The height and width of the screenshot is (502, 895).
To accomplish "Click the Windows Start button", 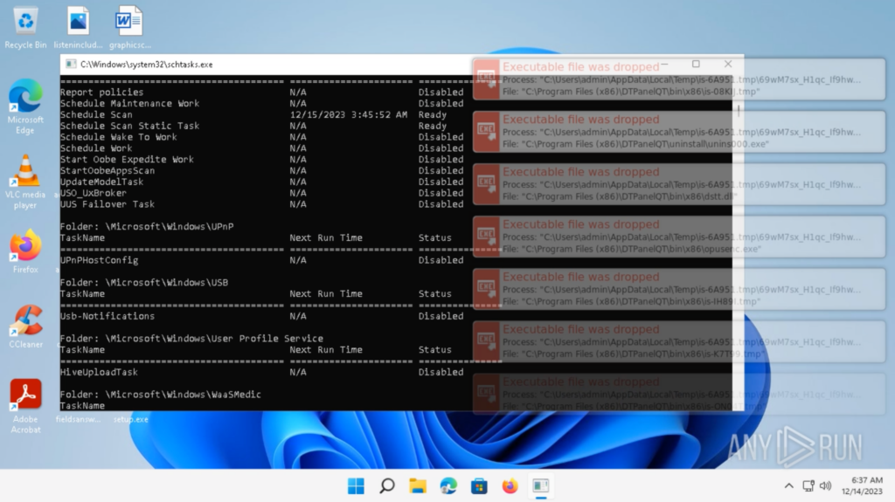I will [x=356, y=485].
